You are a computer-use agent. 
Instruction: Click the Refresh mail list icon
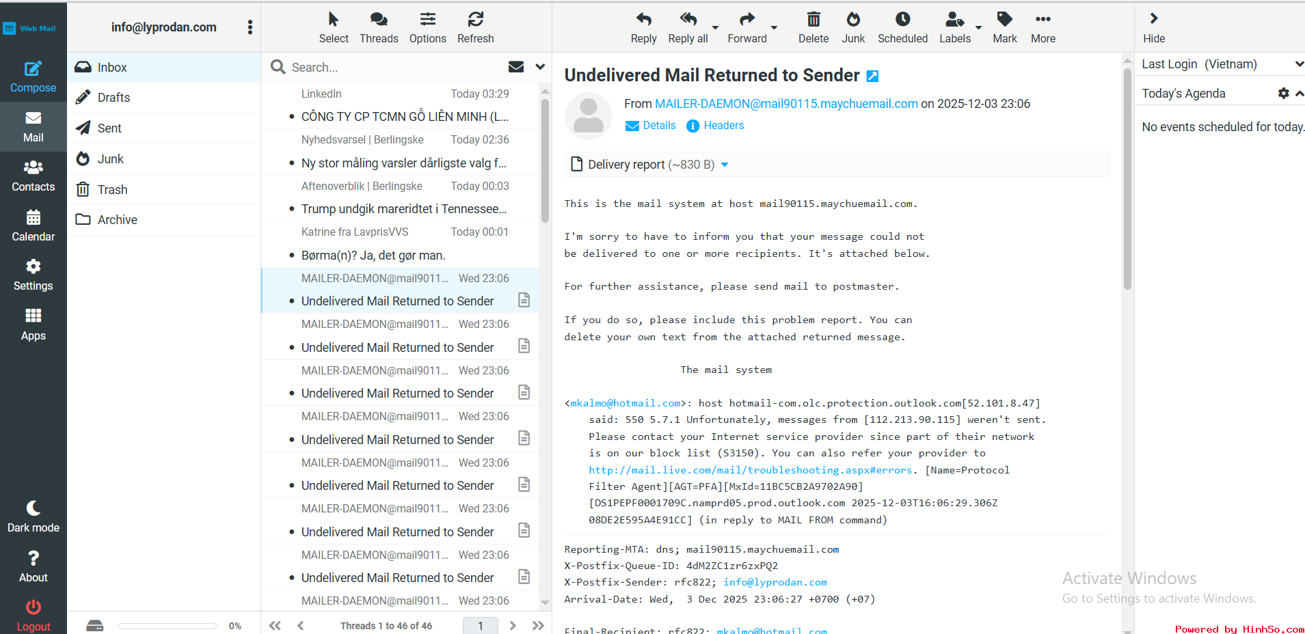coord(475,20)
